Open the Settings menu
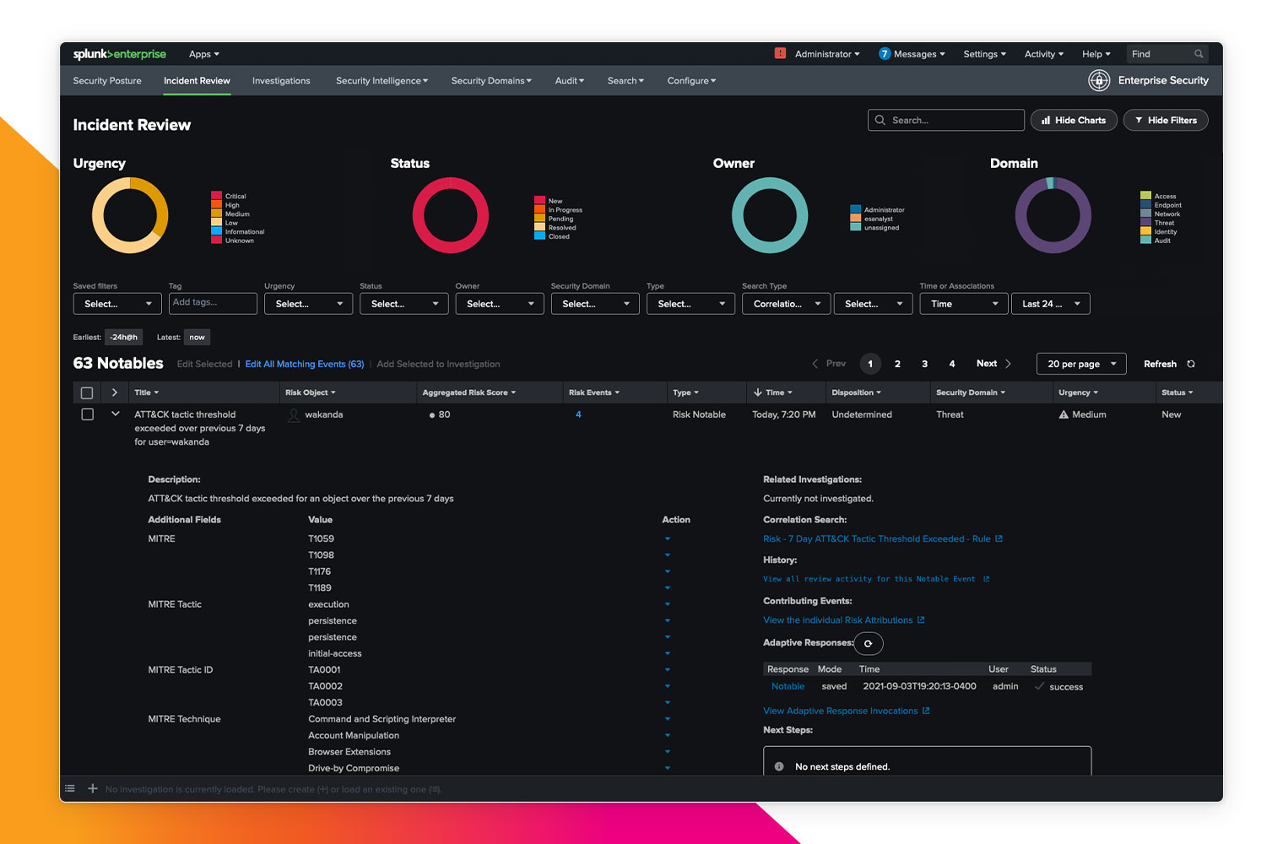Screen dimensions: 1283x844 [x=984, y=54]
